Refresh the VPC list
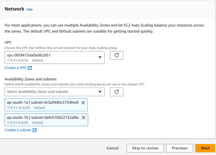 [x=117, y=55]
